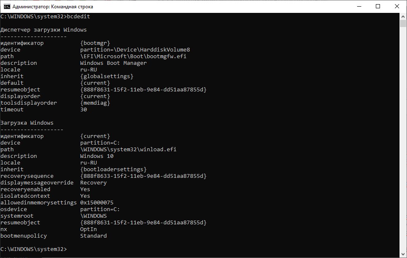Click the {bootloadersettings} inherit value
Image resolution: width=407 pixels, height=258 pixels.
[113, 170]
